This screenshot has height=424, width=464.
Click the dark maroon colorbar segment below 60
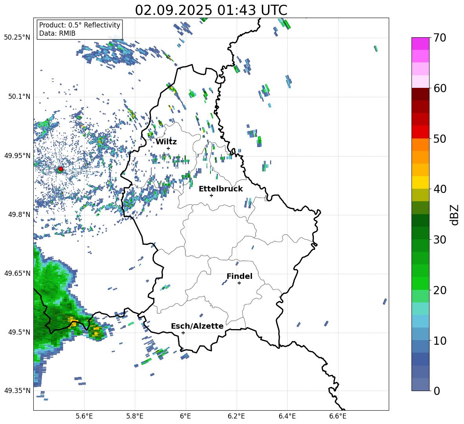click(x=420, y=94)
